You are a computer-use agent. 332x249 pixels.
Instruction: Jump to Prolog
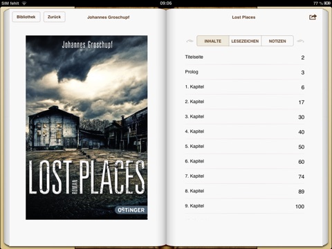tap(245, 72)
